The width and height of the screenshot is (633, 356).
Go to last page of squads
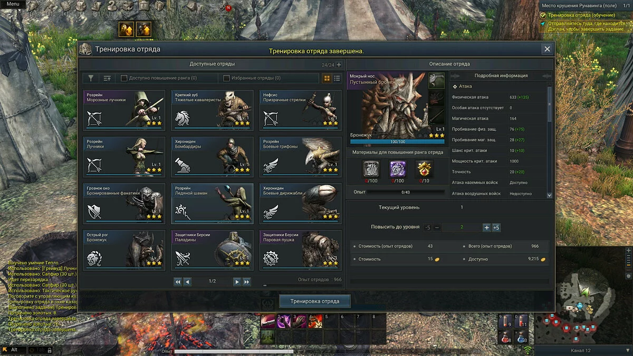[x=246, y=282]
